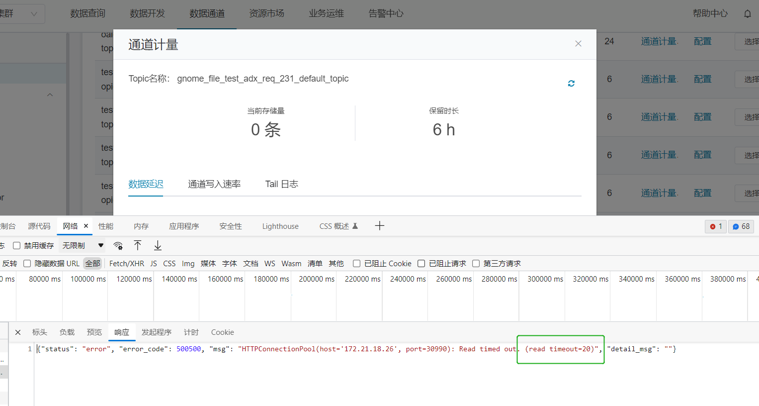Open Lighthouse DevTools panel
This screenshot has height=406, width=759.
280,226
